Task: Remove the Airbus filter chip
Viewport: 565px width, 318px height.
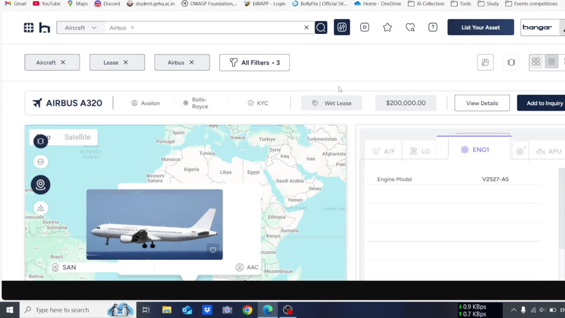Action: 192,62
